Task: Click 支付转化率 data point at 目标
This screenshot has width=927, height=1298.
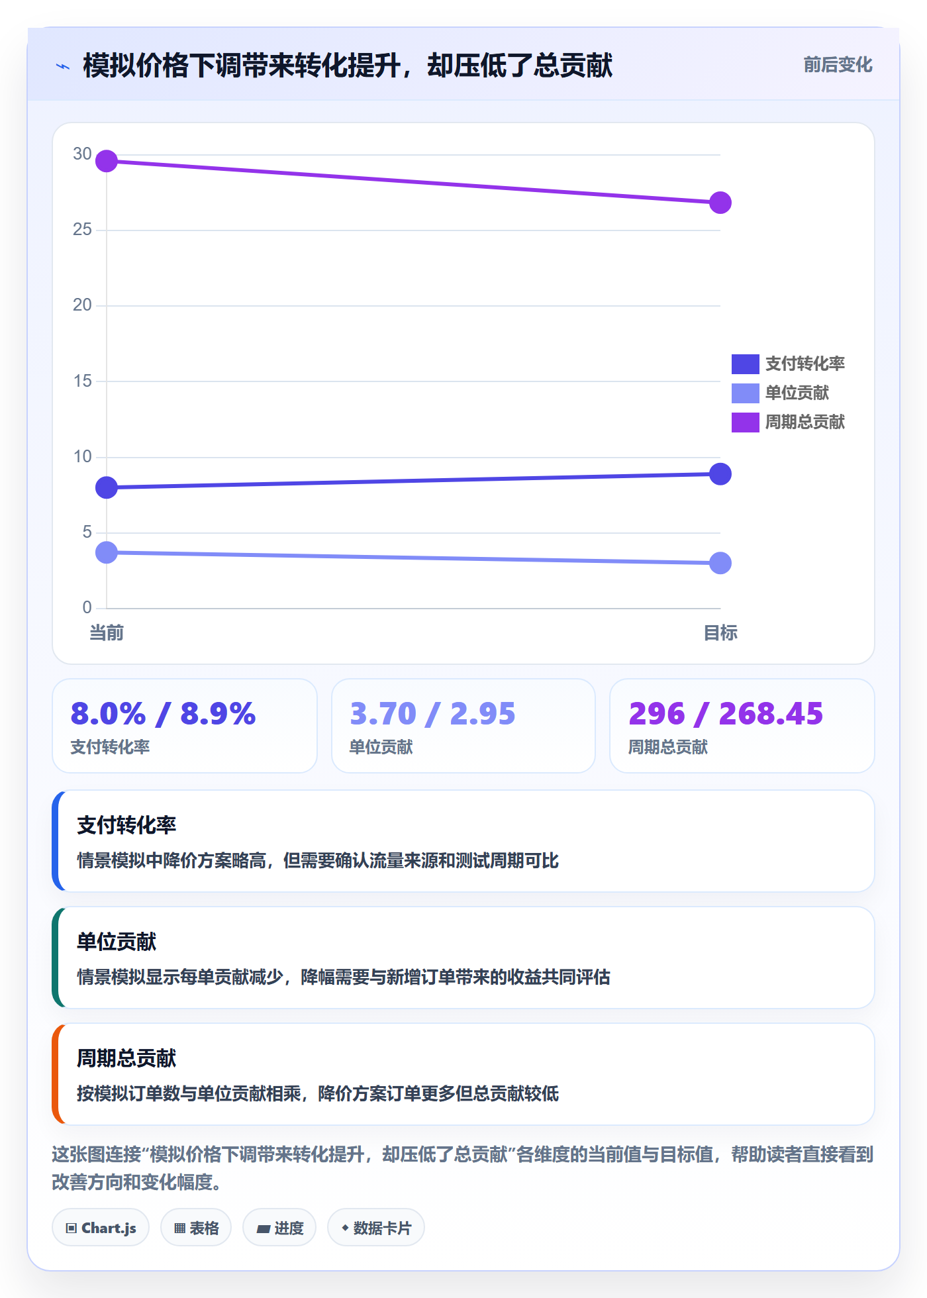Action: click(720, 474)
